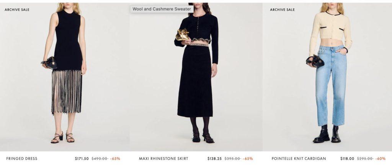Click Archive Sale badge above the Fringed Dress
Screen dimensions: 392x168
(x=17, y=10)
